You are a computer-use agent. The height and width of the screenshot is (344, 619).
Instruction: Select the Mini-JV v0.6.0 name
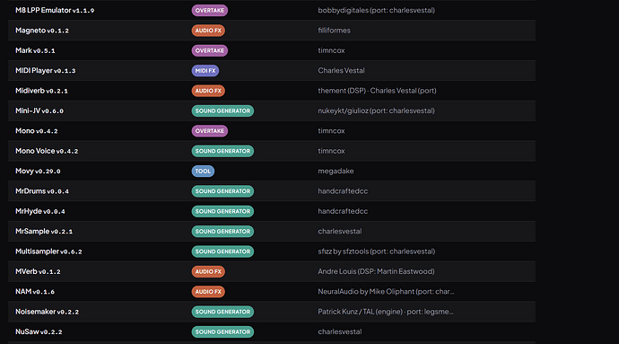coord(39,111)
